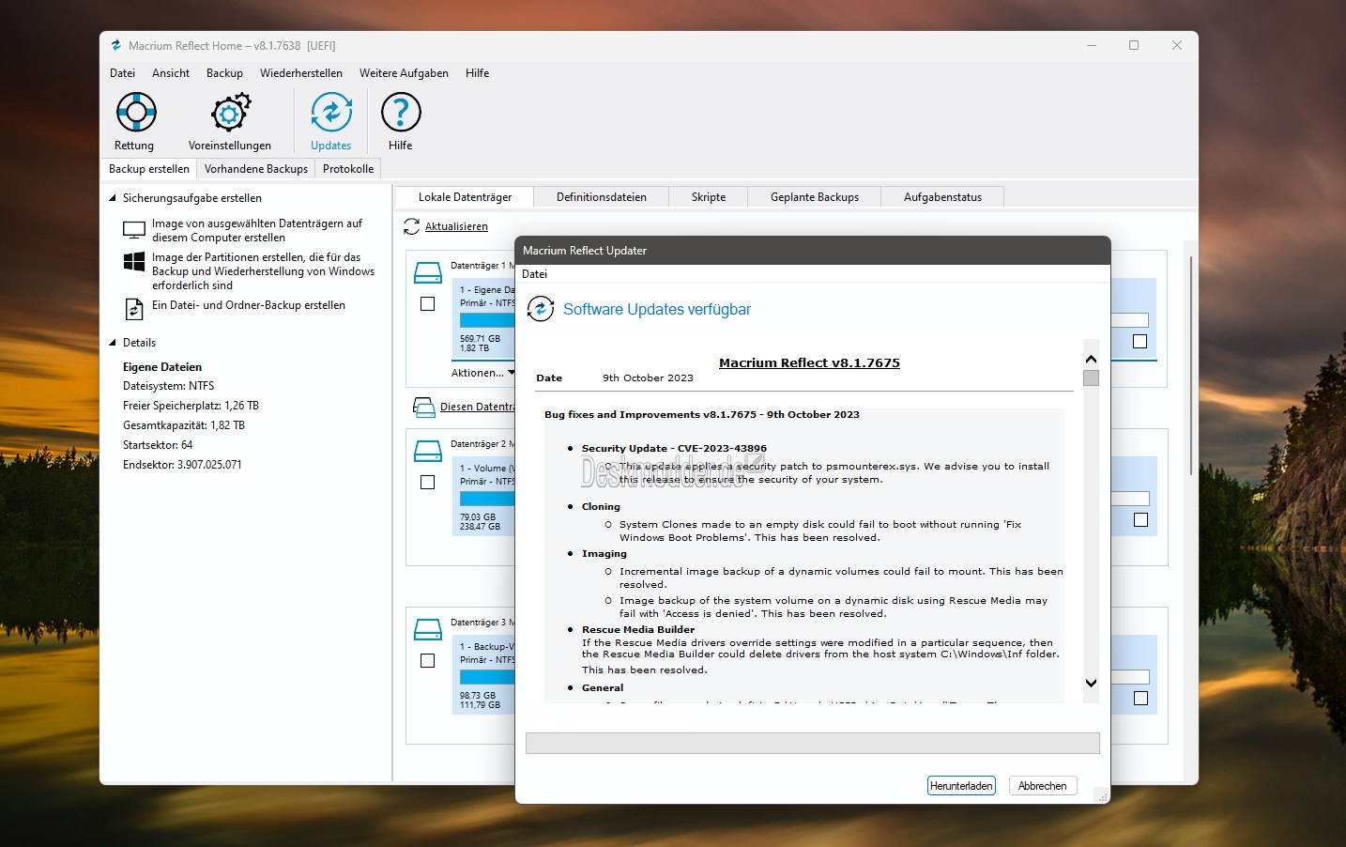The image size is (1346, 847).
Task: Click Datenträger 1 disk icon
Action: pyautogui.click(x=428, y=272)
